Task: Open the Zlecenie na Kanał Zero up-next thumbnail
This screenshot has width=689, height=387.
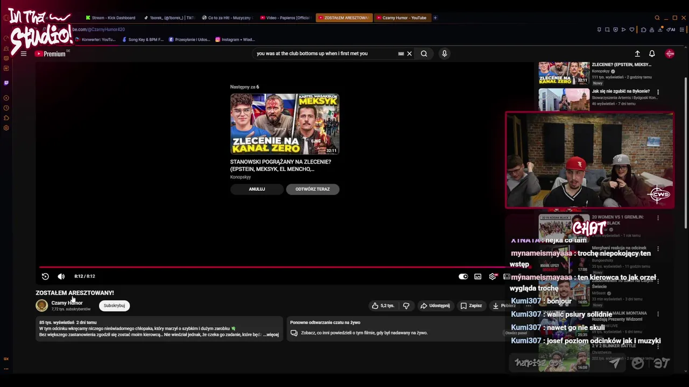Action: (285, 124)
